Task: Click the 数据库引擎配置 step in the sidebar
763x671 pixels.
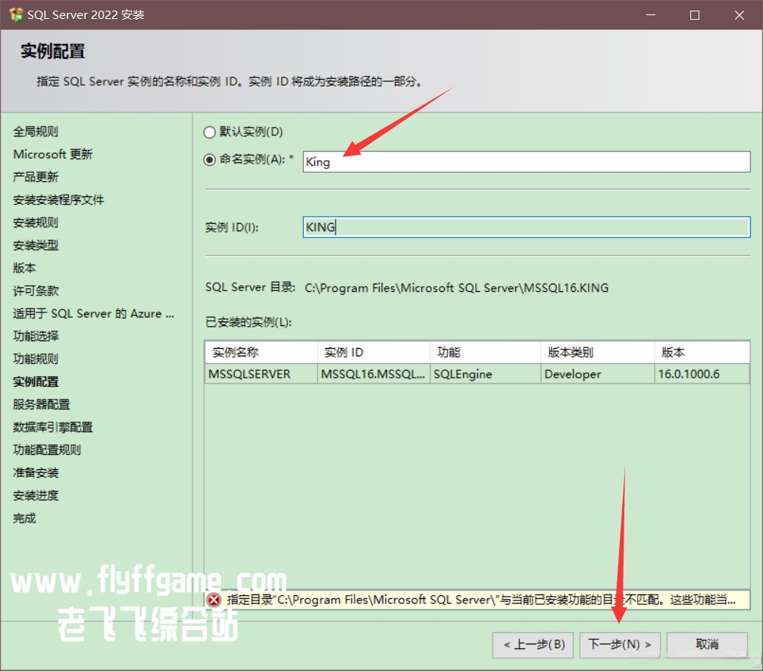Action: click(x=52, y=427)
